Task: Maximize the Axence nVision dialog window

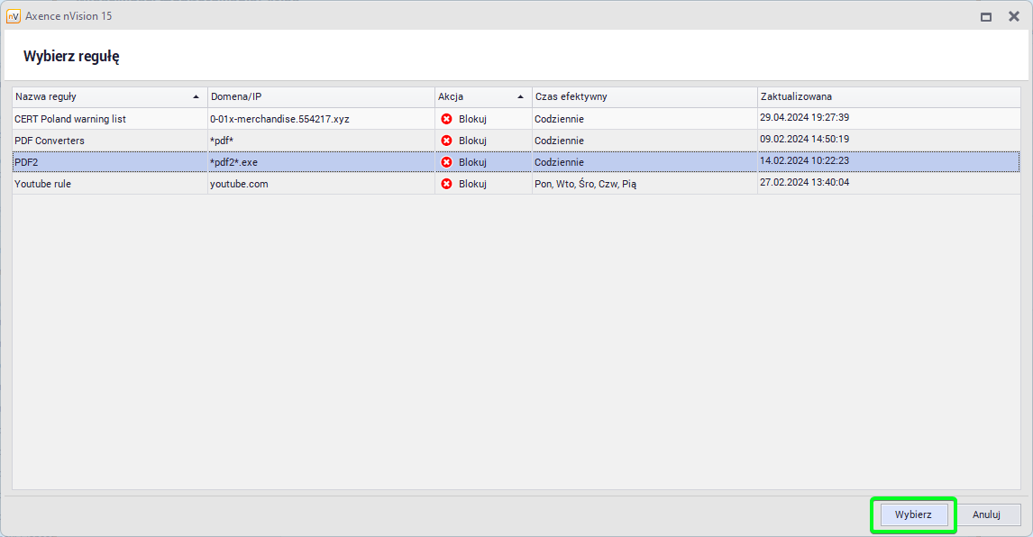Action: click(x=986, y=16)
